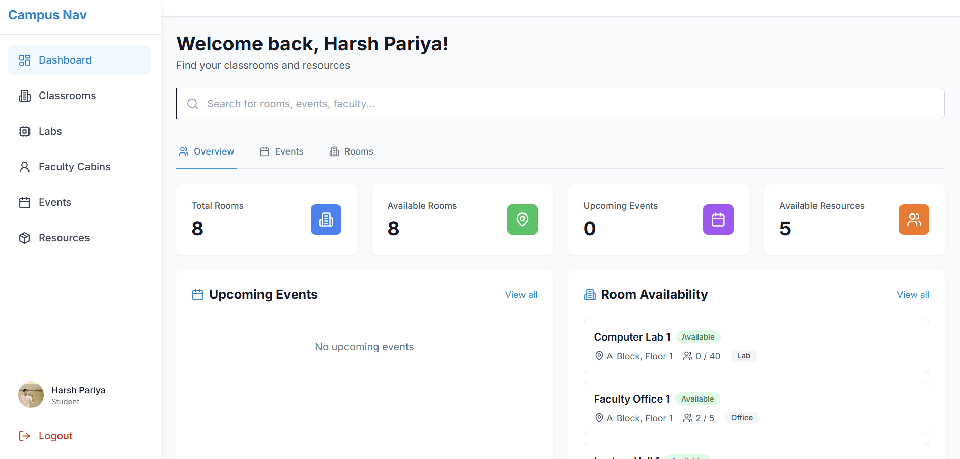Click the magnifier icon in search bar
The width and height of the screenshot is (960, 459).
(x=192, y=104)
